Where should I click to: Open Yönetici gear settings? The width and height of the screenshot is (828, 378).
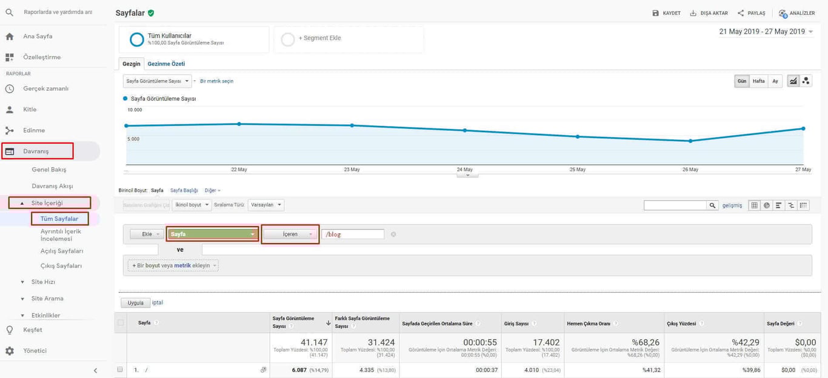click(x=9, y=351)
